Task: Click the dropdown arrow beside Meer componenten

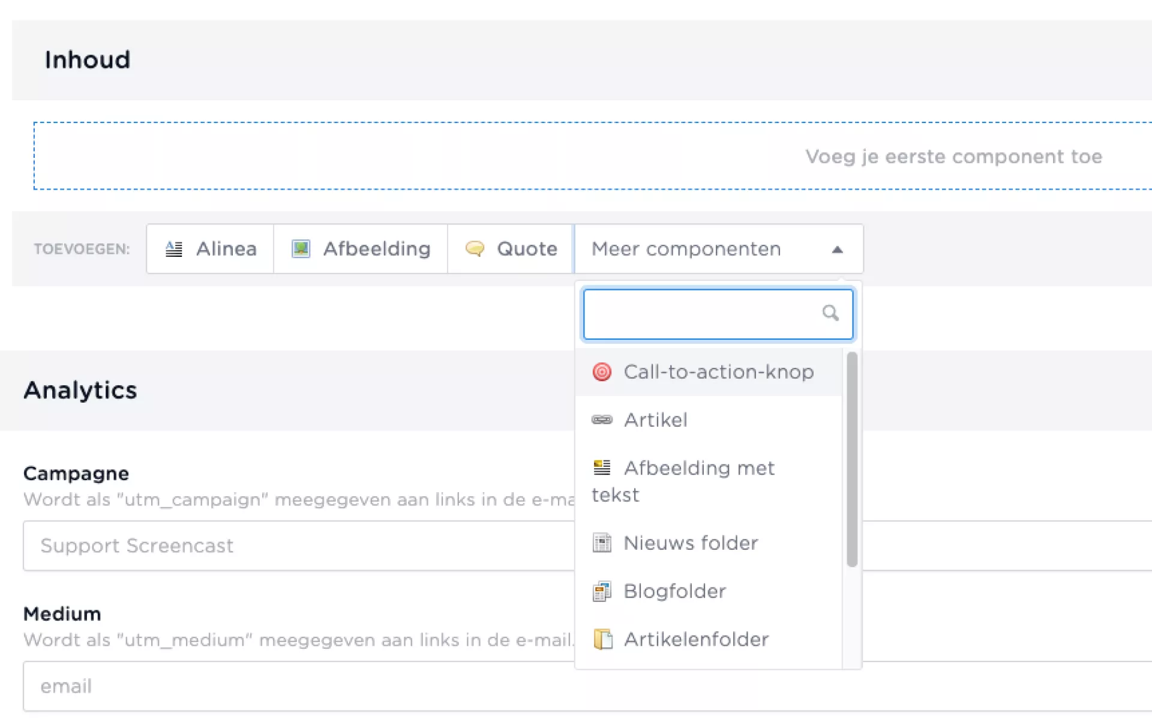Action: point(838,250)
